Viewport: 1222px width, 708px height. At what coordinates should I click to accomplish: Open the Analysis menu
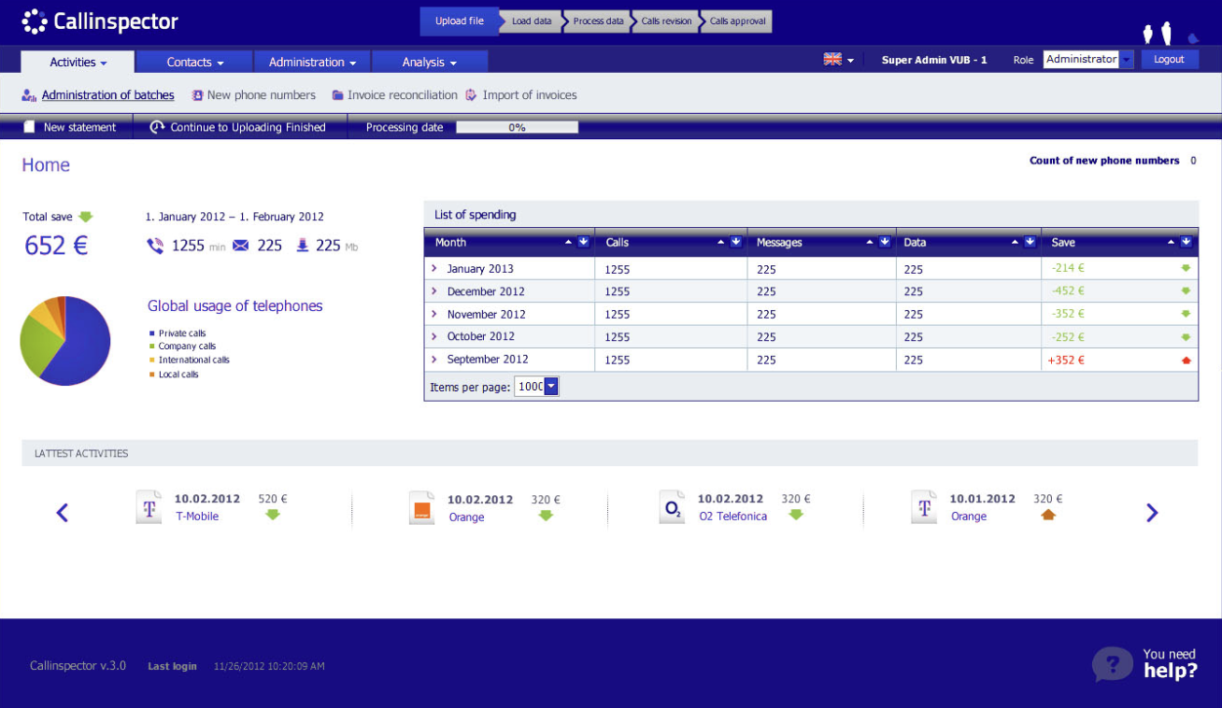[429, 61]
